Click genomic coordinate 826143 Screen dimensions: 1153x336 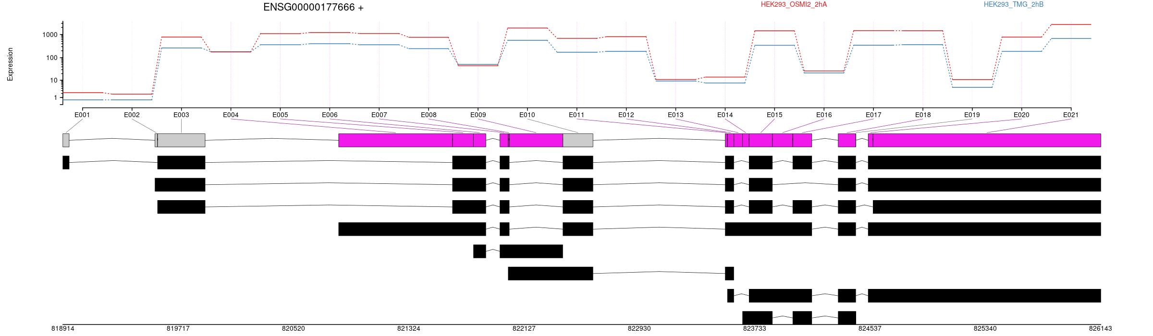click(1100, 329)
